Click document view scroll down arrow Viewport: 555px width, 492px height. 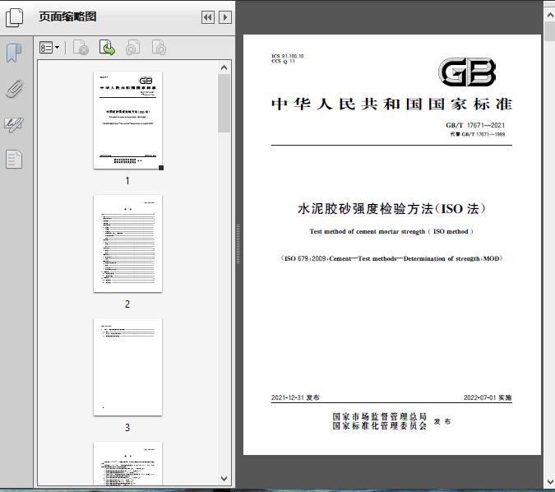(x=550, y=482)
